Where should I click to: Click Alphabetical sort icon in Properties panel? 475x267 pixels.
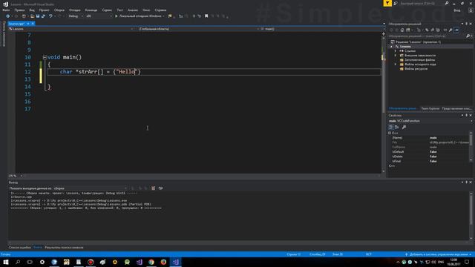pyautogui.click(x=397, y=127)
